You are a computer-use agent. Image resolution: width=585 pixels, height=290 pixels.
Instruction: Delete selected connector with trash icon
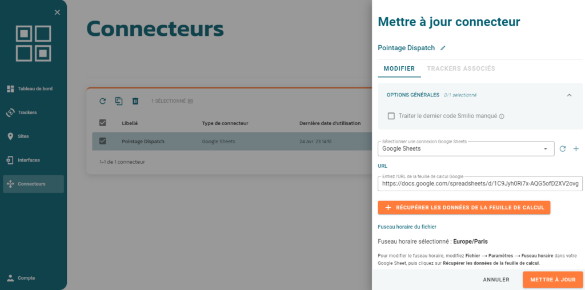135,101
